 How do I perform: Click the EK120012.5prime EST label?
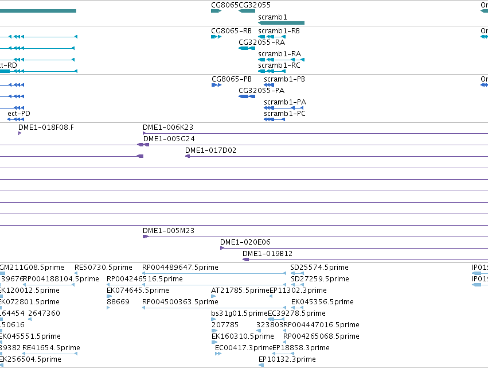29,290
